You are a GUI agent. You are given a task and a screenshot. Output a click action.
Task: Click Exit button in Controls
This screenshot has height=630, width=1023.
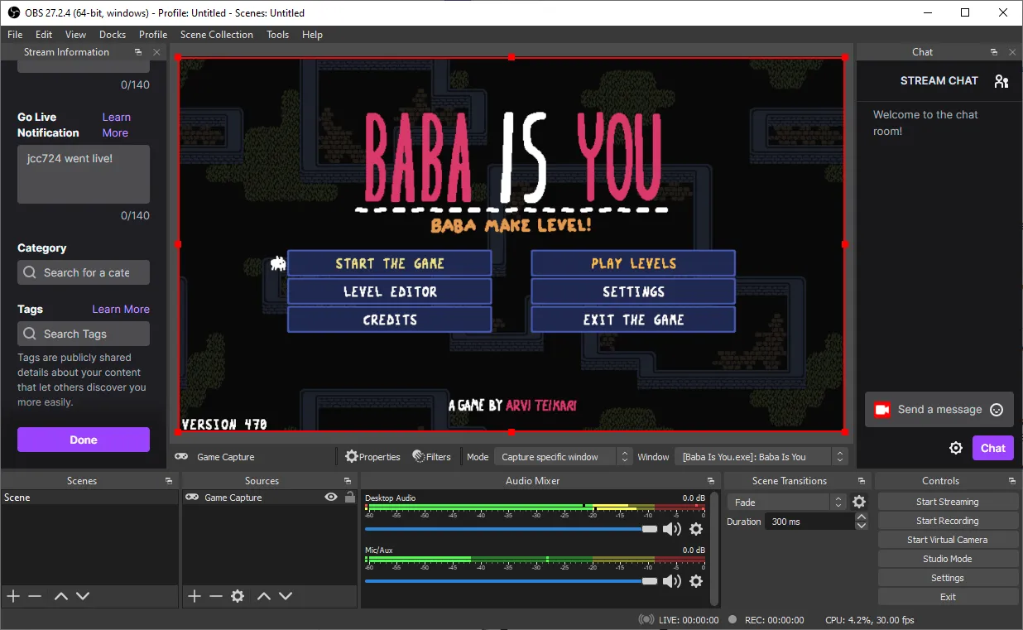click(948, 597)
